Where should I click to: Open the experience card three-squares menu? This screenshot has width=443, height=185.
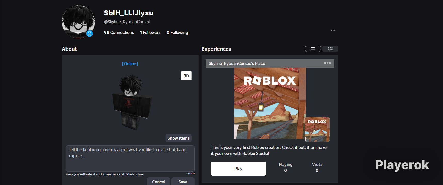(x=327, y=63)
